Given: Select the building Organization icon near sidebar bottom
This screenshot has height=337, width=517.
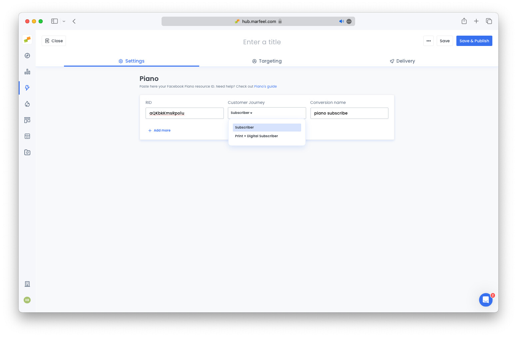Looking at the screenshot, I should point(27,284).
